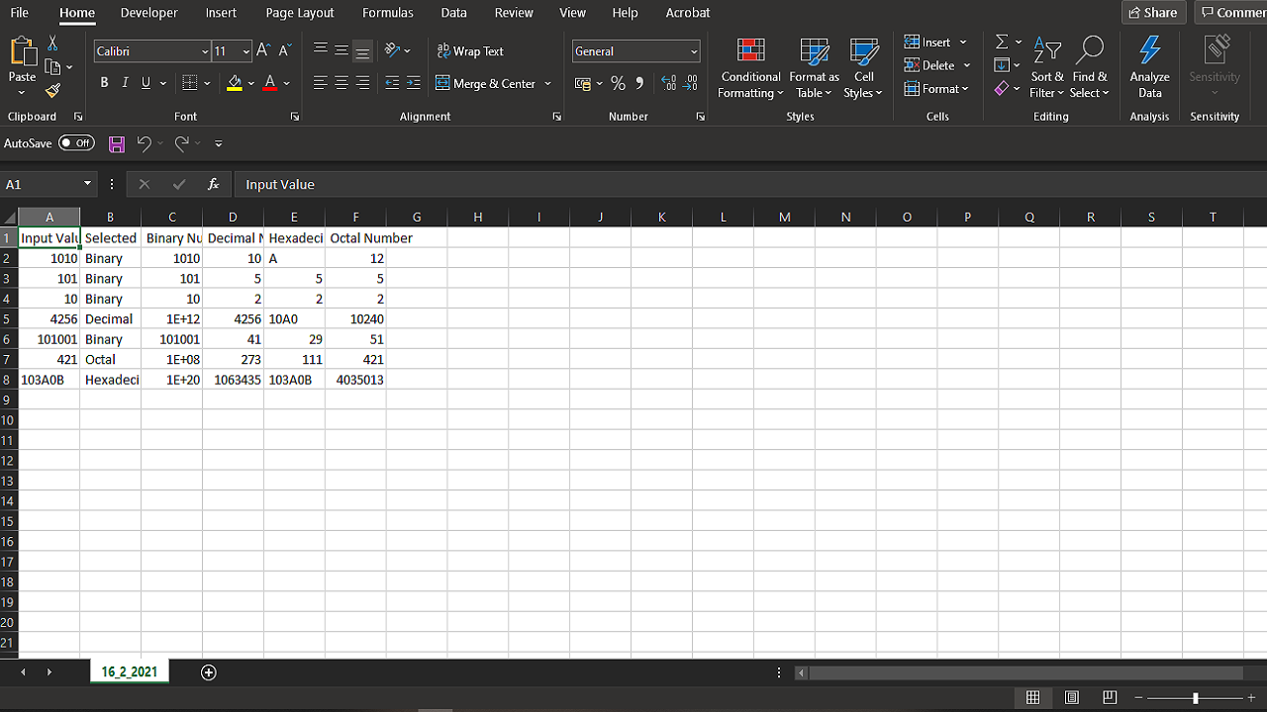This screenshot has width=1267, height=712.
Task: Click the Increase Font Size icon
Action: coord(263,50)
